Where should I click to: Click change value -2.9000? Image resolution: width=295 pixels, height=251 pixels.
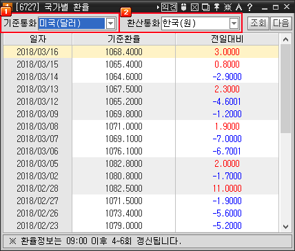[227, 77]
